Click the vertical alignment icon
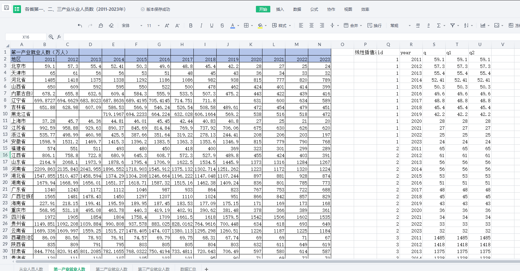Image resolution: width=520 pixels, height=271 pixels. pyautogui.click(x=332, y=25)
